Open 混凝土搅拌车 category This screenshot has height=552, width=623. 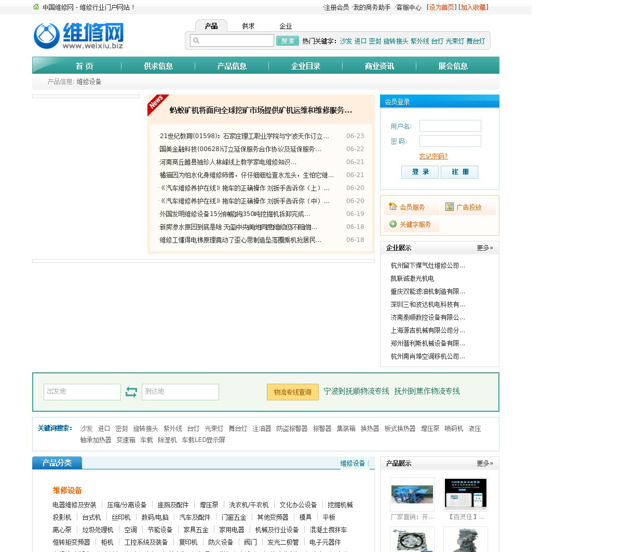(x=328, y=530)
